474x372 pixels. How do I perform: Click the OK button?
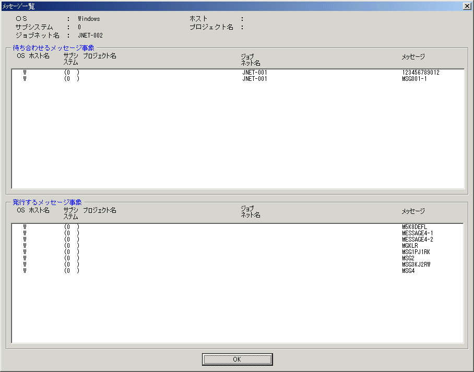pos(238,359)
